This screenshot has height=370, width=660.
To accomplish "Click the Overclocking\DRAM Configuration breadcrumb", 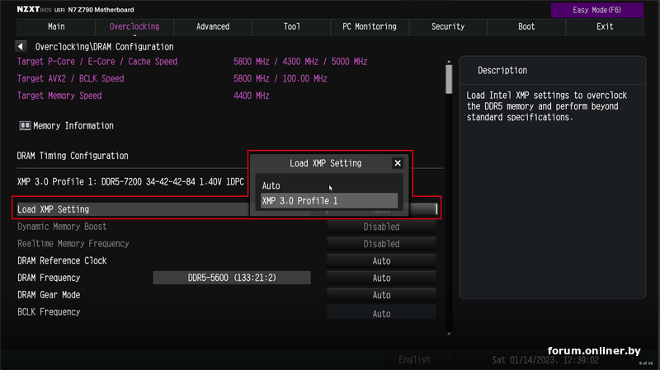I will [104, 47].
